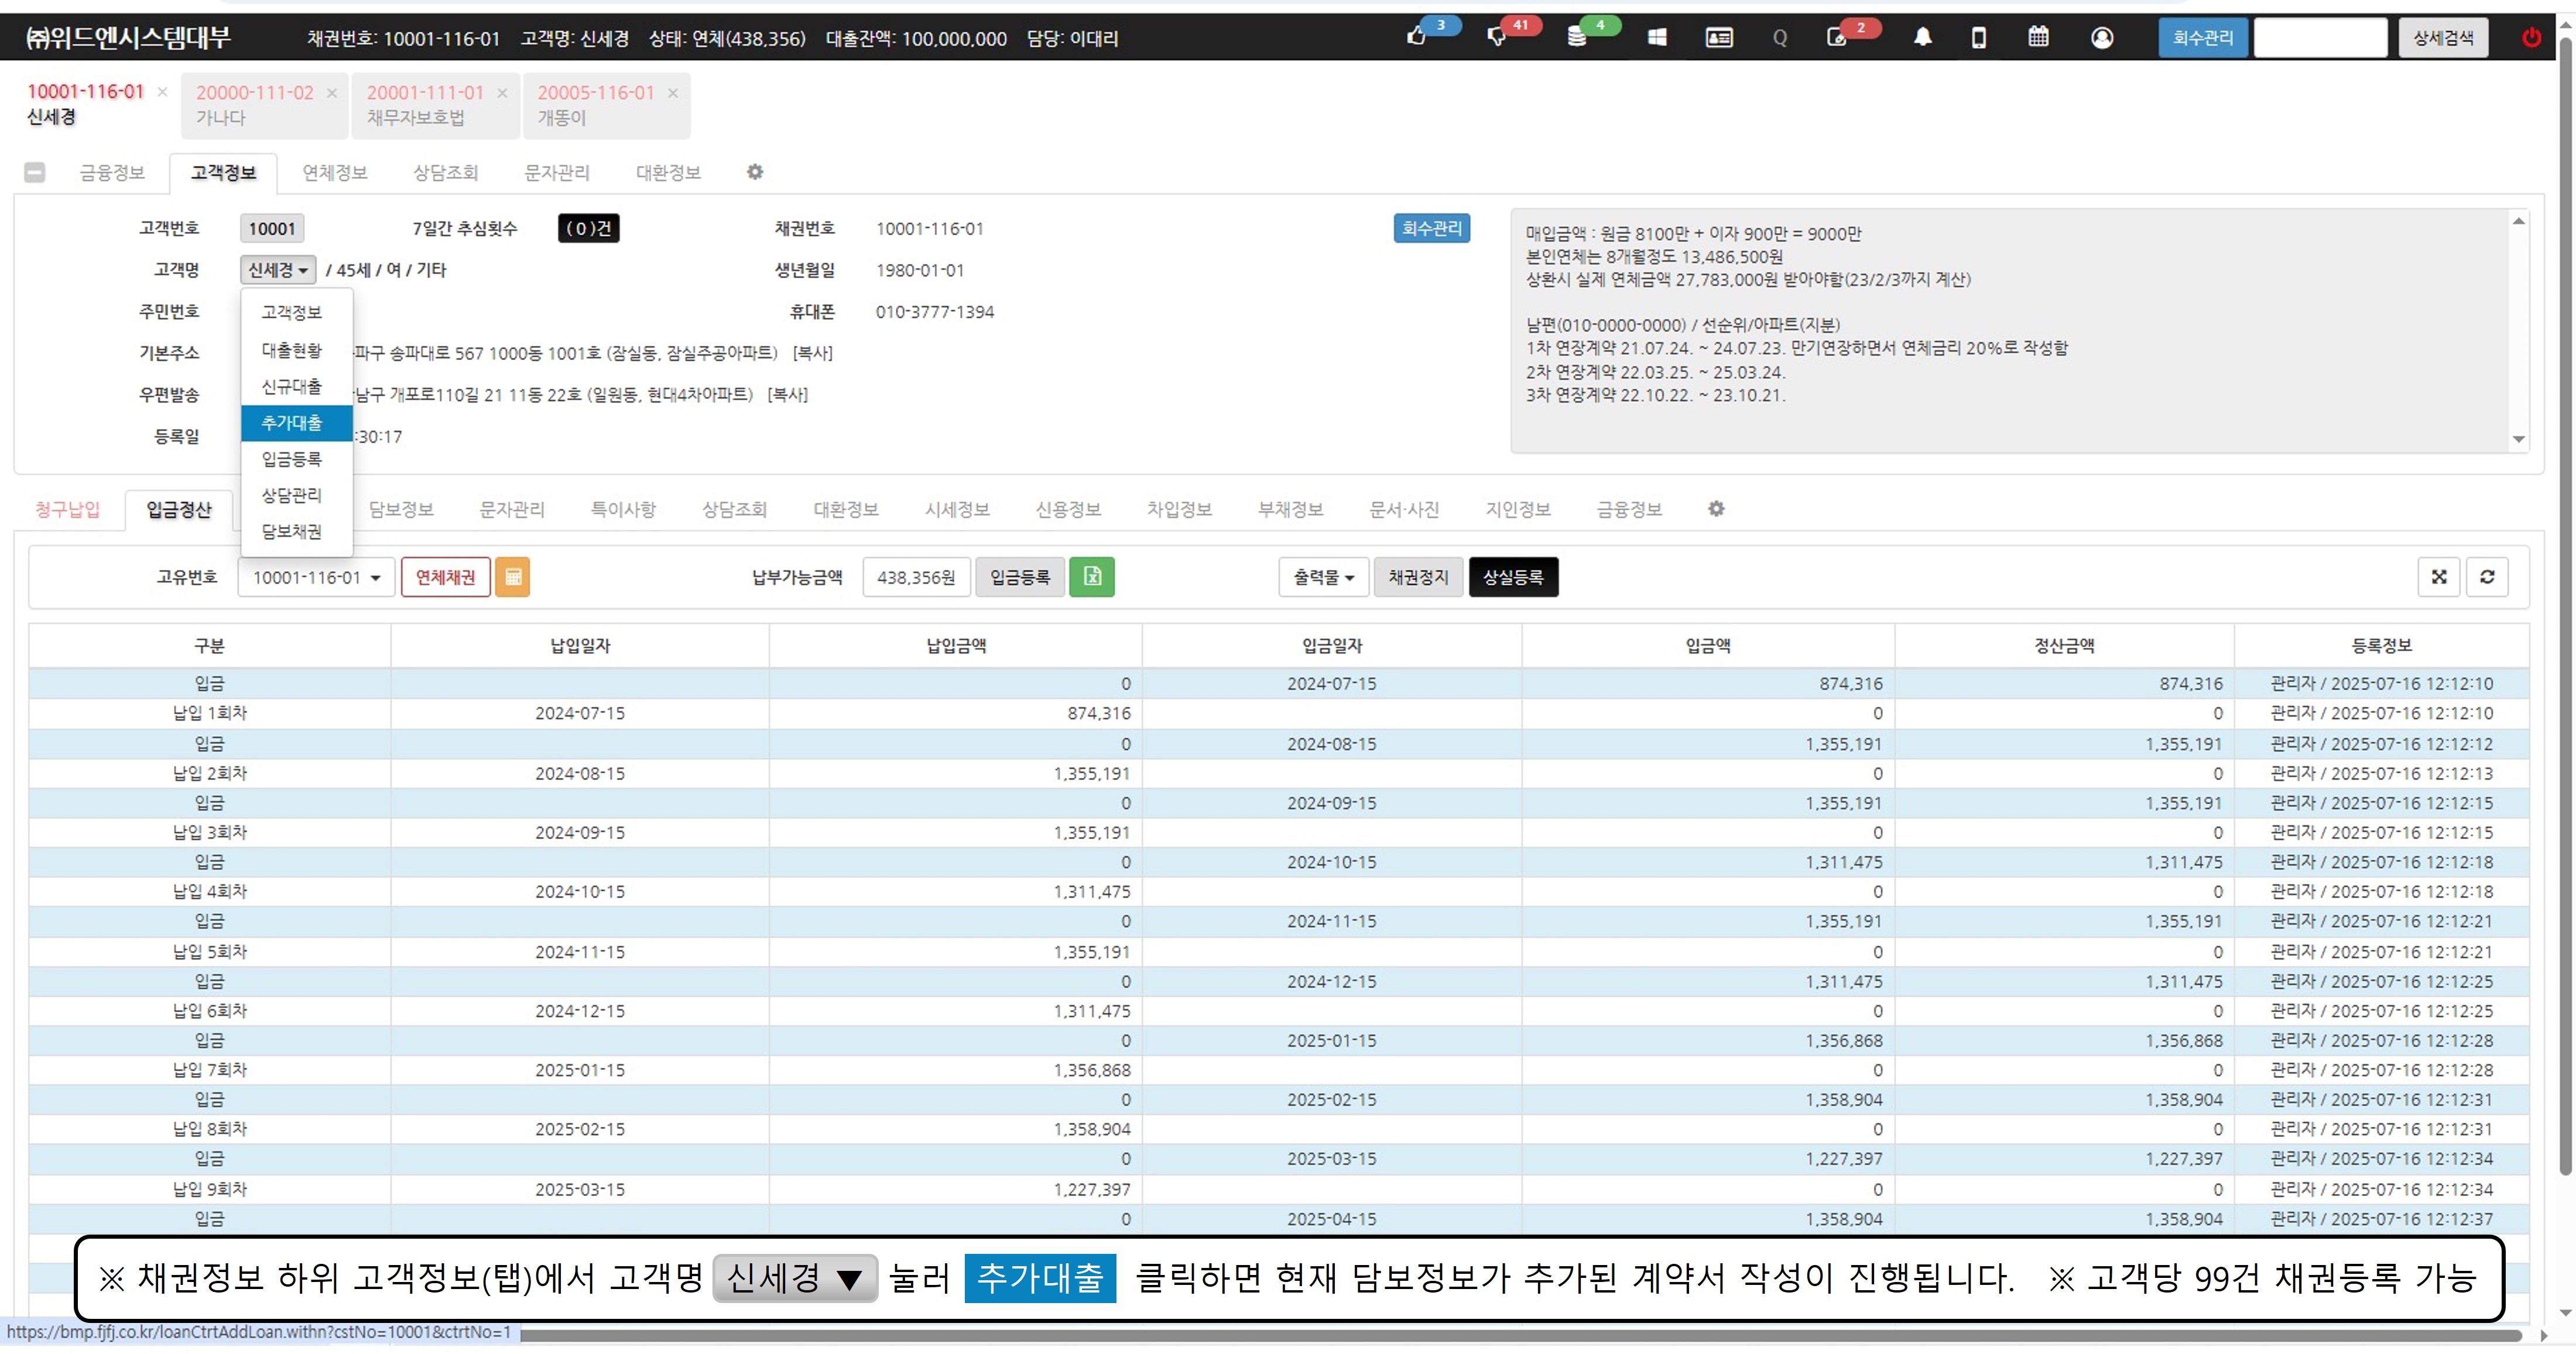
Task: Click the thumbs-up icon with badge 3
Action: pos(1416,37)
